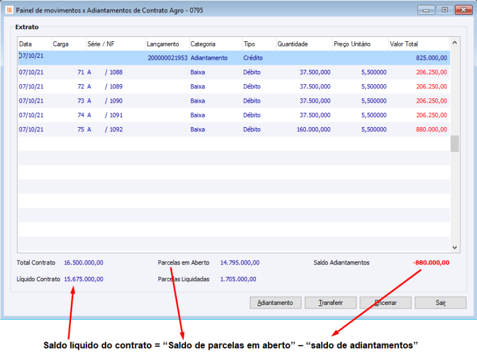The height and width of the screenshot is (355, 477).
Task: Click the Total Contrato label
Action: click(36, 263)
